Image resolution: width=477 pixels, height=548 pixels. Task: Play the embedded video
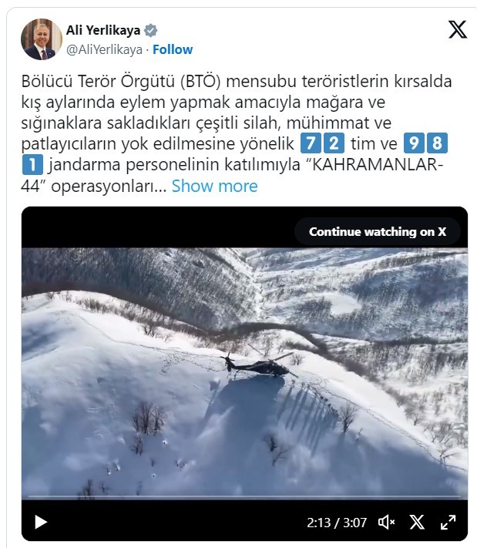tap(41, 522)
